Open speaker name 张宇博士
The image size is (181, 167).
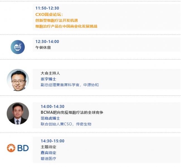[x=48, y=79]
